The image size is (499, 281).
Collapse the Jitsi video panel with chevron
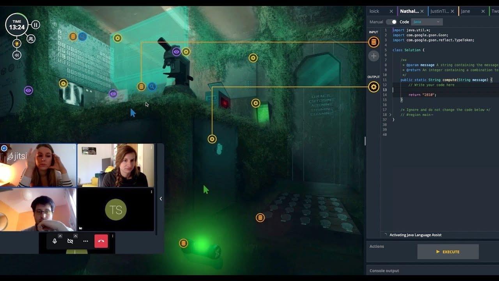[x=161, y=199]
